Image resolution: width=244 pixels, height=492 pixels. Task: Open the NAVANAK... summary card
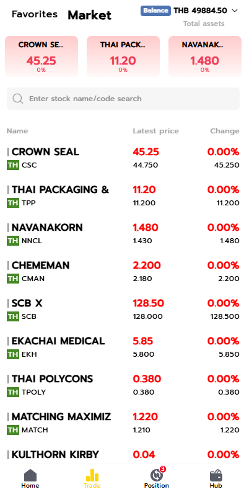(x=205, y=56)
